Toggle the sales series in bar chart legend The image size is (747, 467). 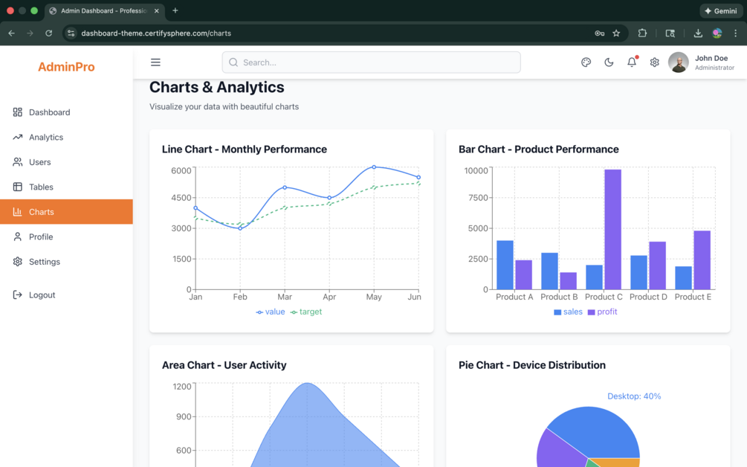tap(568, 312)
